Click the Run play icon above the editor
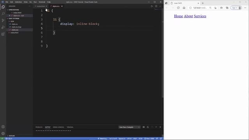 click(152, 6)
